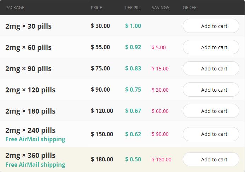Add the 30 pills package to cart
This screenshot has height=172, width=245.
[x=211, y=26]
